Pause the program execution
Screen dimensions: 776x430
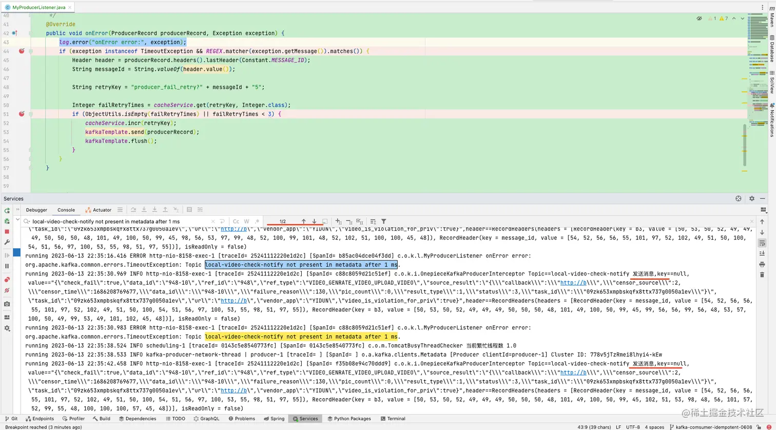point(7,266)
